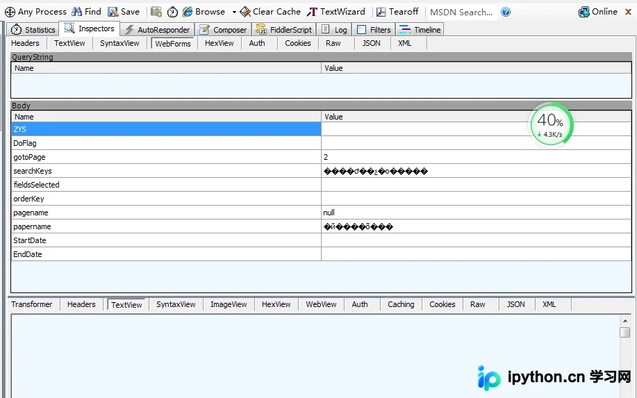The image size is (637, 398).
Task: Select the request HexView inspector tab
Action: click(220, 43)
